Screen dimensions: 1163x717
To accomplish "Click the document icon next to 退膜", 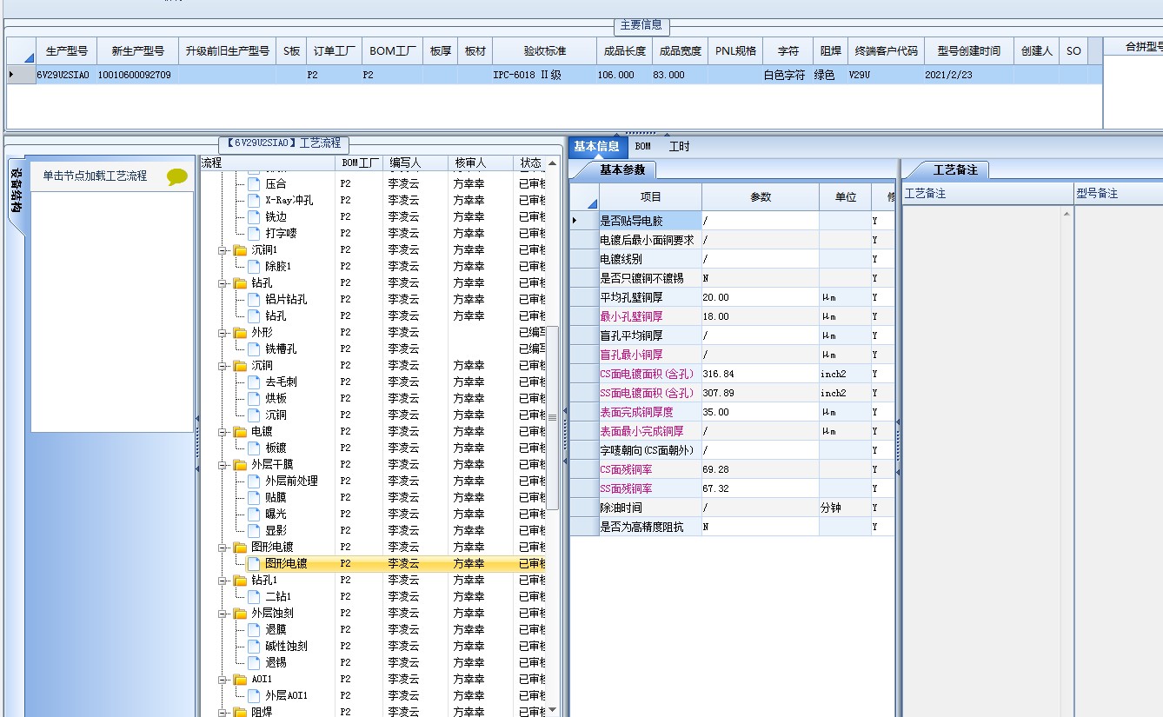I will point(254,630).
